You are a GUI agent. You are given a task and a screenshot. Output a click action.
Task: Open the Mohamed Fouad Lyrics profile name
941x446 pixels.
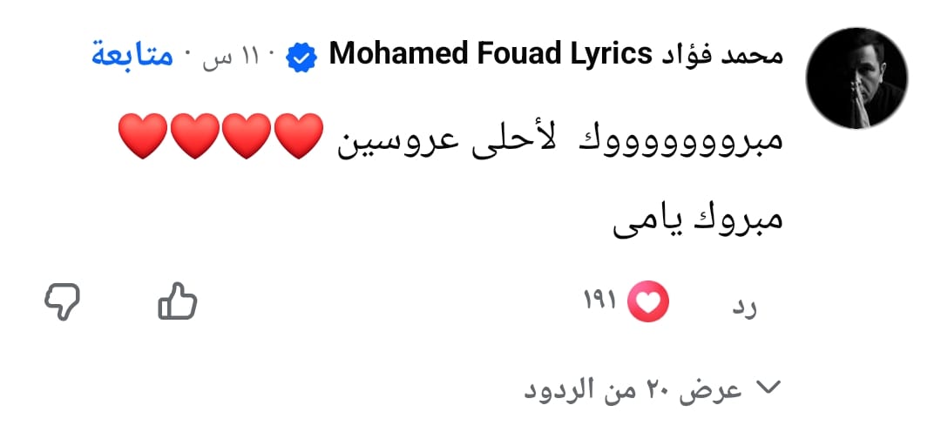[491, 57]
